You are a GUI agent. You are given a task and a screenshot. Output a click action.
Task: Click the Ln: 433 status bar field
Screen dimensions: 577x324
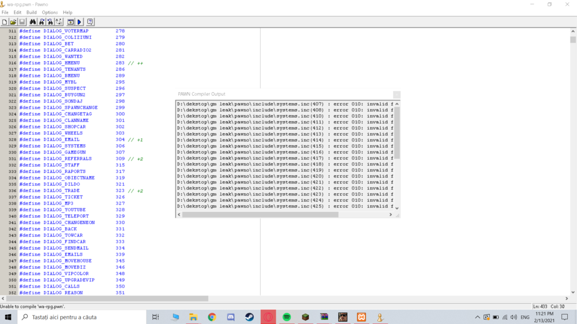(541, 306)
